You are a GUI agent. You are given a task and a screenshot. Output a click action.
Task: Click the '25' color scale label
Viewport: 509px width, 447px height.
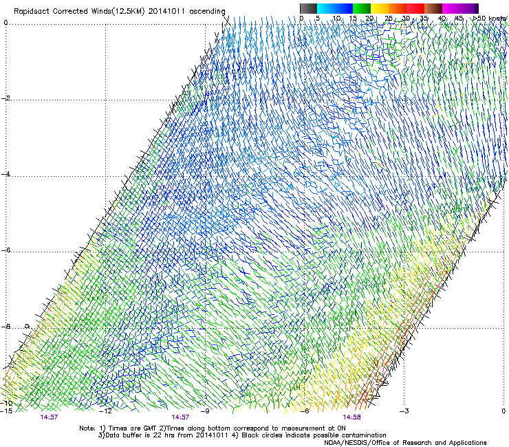388,18
